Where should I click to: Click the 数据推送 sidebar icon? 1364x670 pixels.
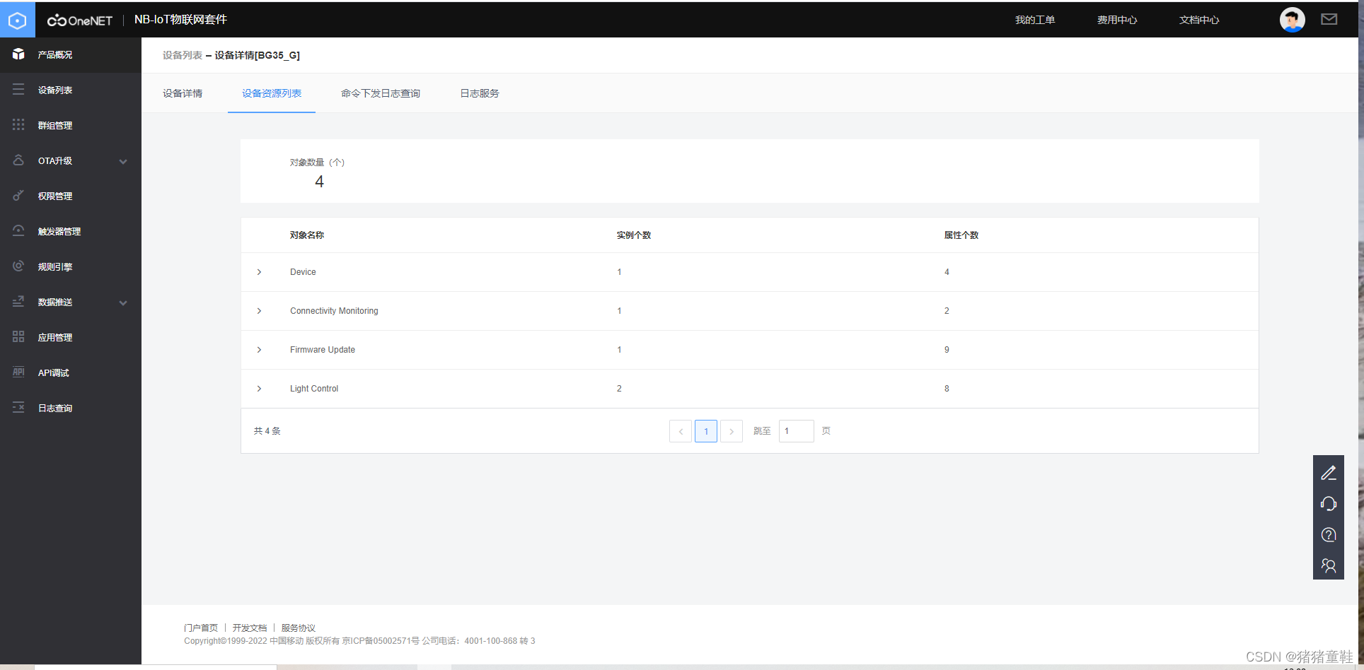coord(18,302)
